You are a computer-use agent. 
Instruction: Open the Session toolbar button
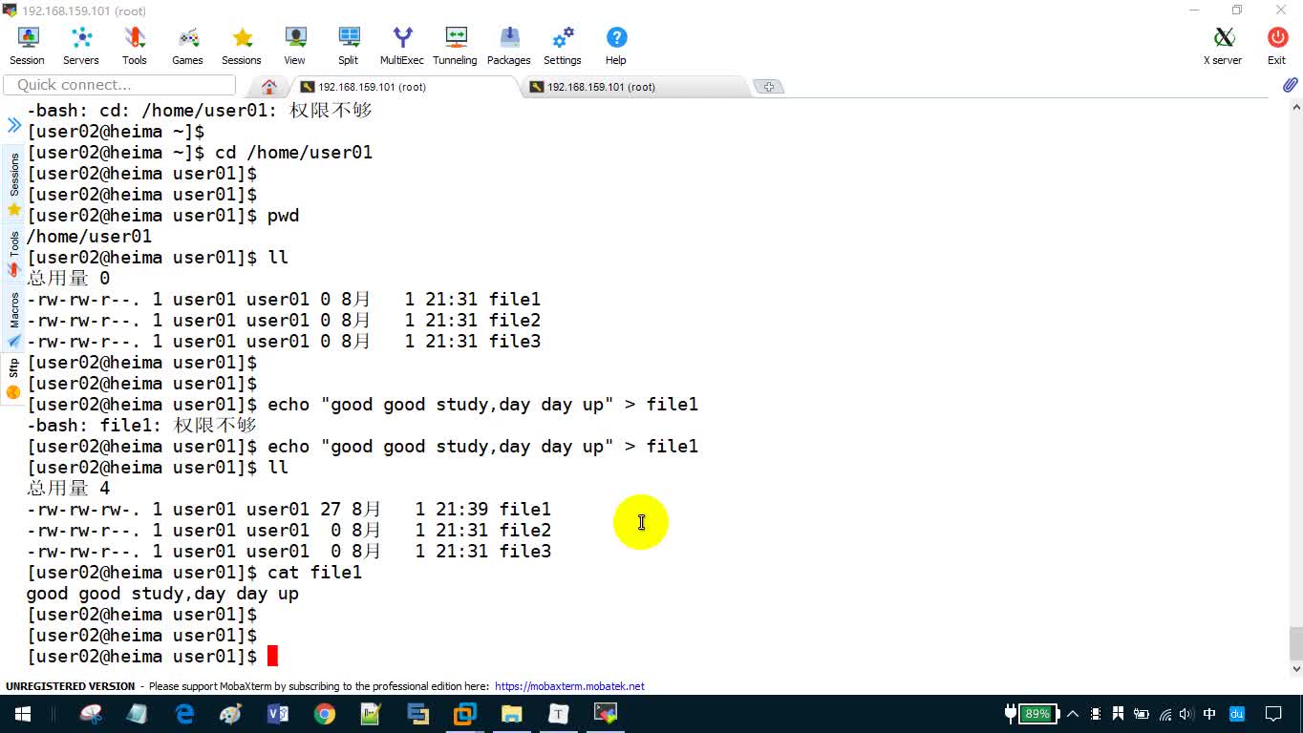click(28, 45)
